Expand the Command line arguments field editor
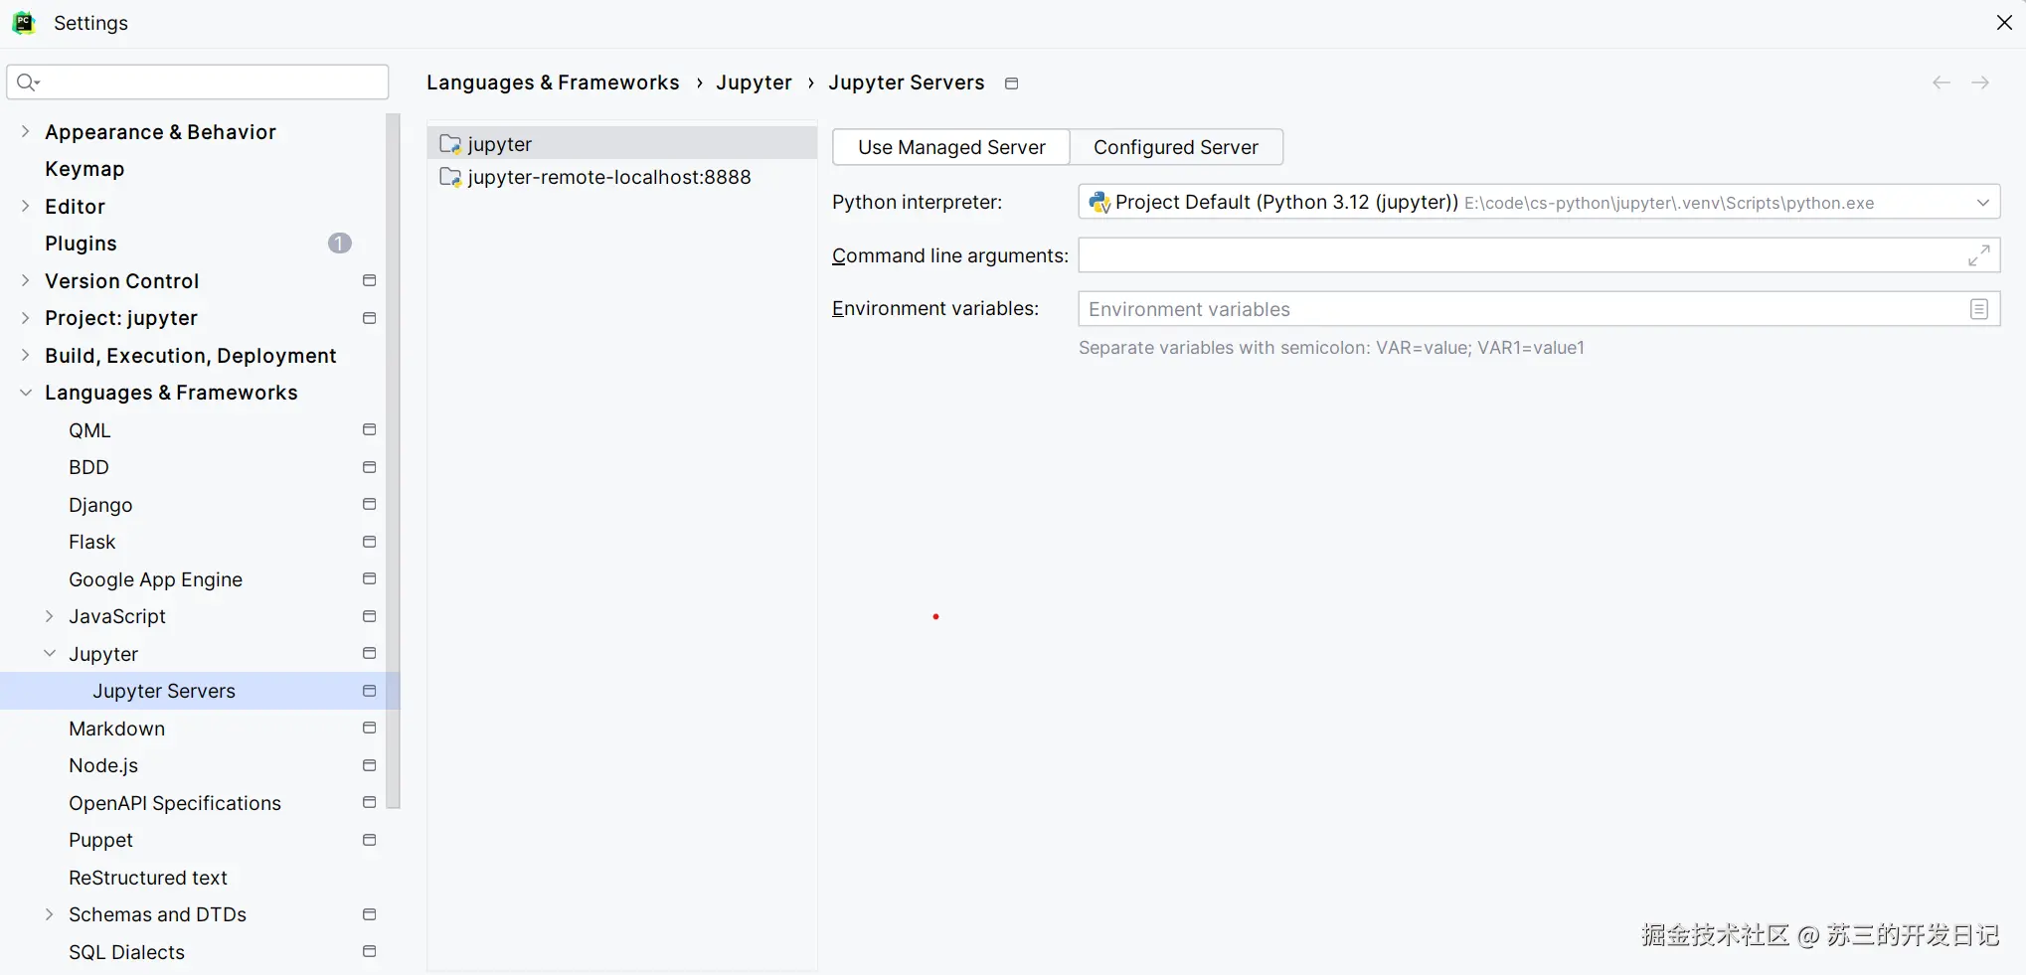2026x975 pixels. (1979, 255)
